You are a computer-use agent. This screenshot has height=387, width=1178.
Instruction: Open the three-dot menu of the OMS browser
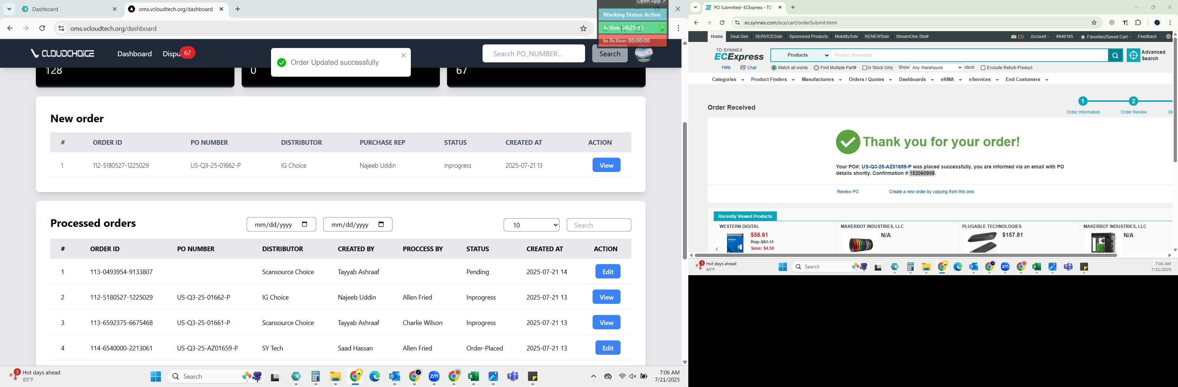point(678,28)
